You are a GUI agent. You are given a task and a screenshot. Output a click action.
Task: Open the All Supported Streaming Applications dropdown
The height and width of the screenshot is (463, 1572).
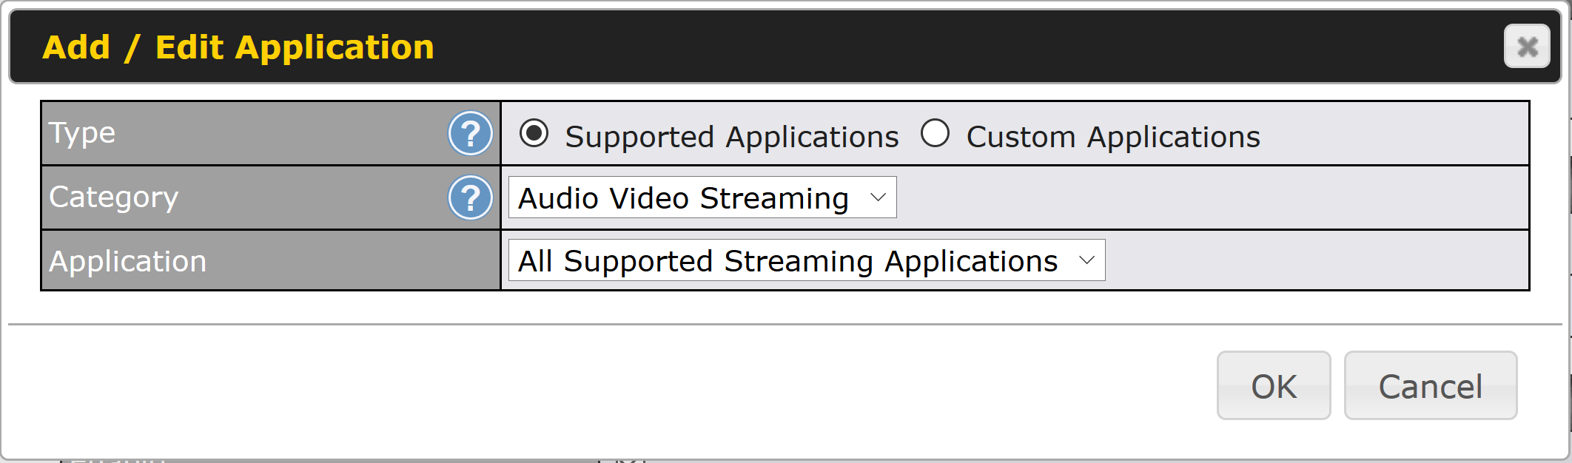(x=807, y=260)
